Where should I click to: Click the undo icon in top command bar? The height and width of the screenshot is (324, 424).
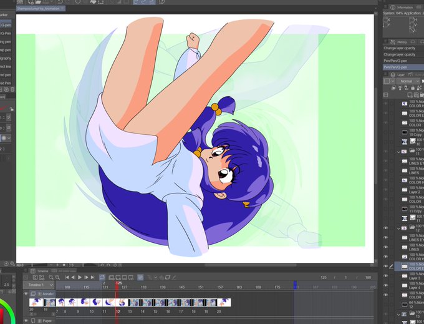tap(60, 2)
